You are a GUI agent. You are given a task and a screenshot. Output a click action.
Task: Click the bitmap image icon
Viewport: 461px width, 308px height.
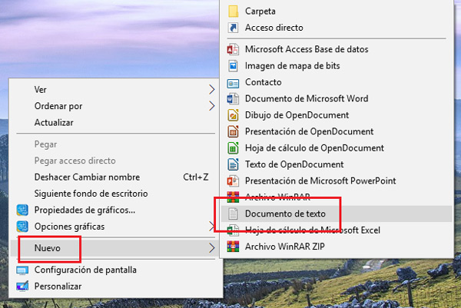tap(233, 65)
